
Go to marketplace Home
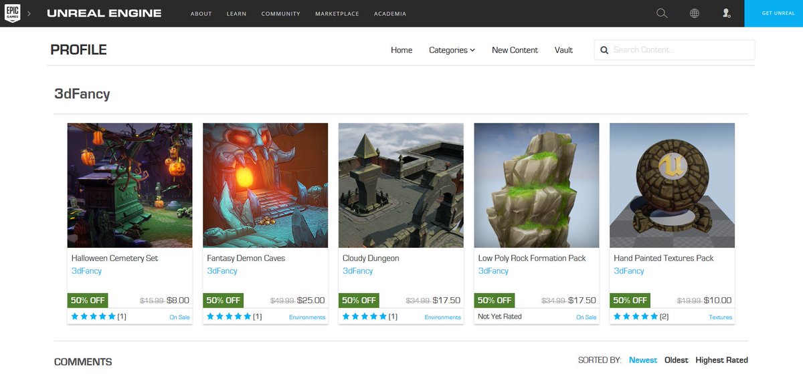click(401, 50)
